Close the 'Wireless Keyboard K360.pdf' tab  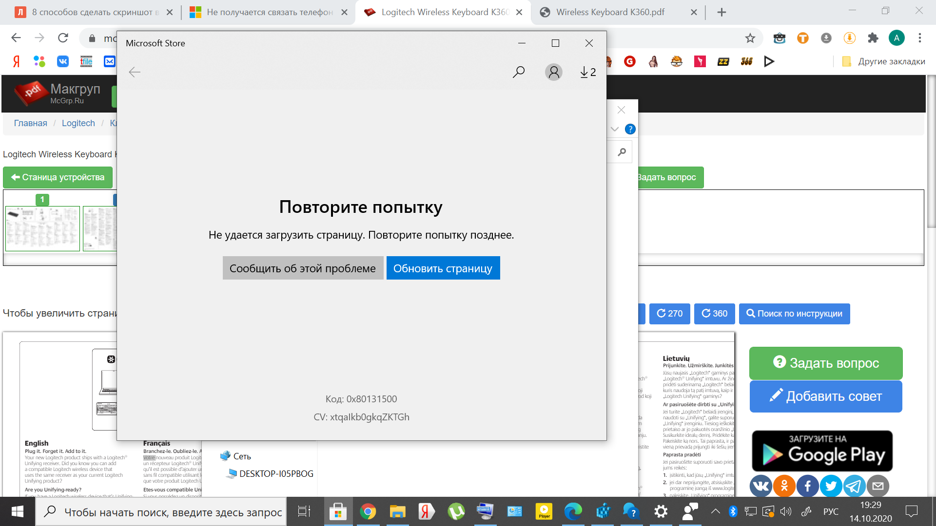(694, 12)
